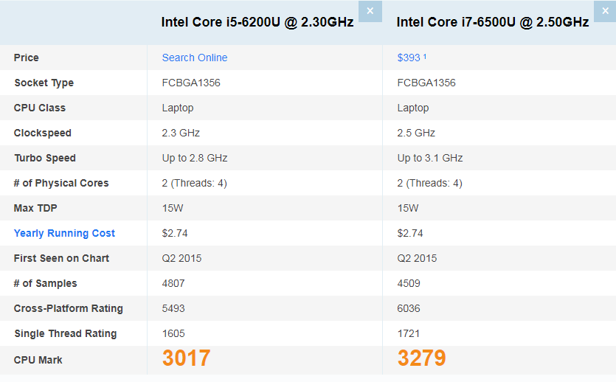Select the Socket Type row label
616x382 pixels.
point(44,83)
